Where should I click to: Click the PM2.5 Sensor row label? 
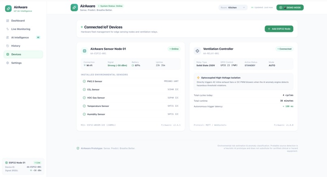pyautogui.click(x=95, y=82)
